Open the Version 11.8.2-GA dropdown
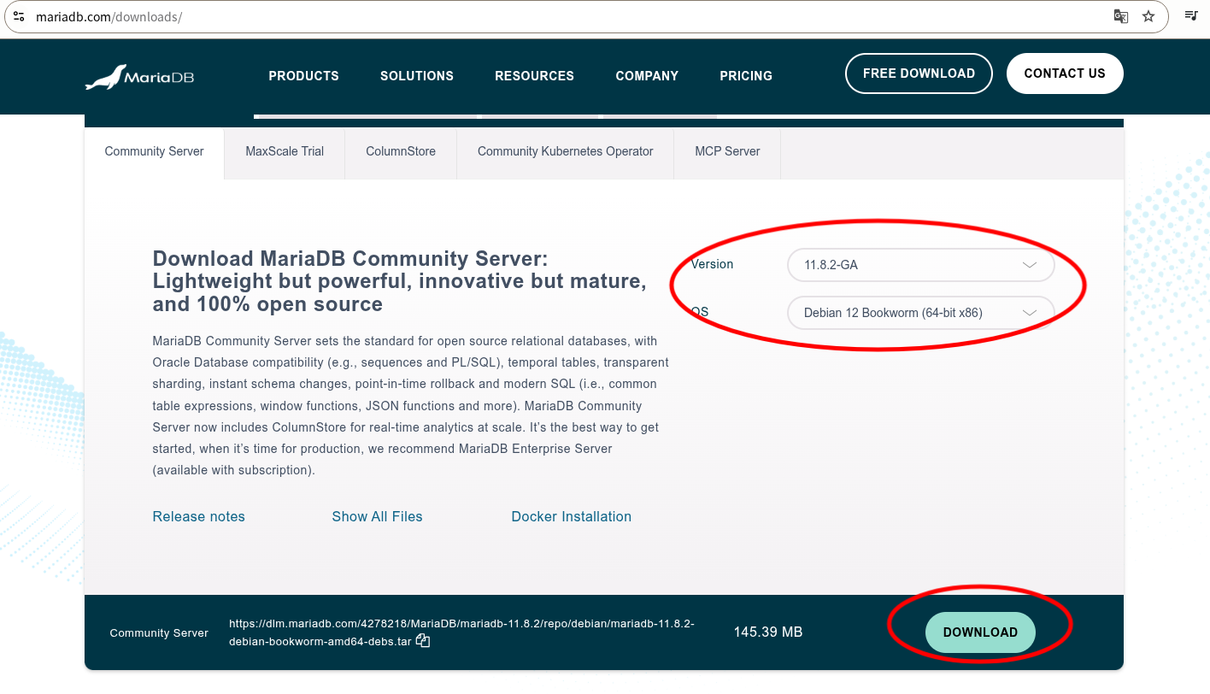1210x694 pixels. 920,265
